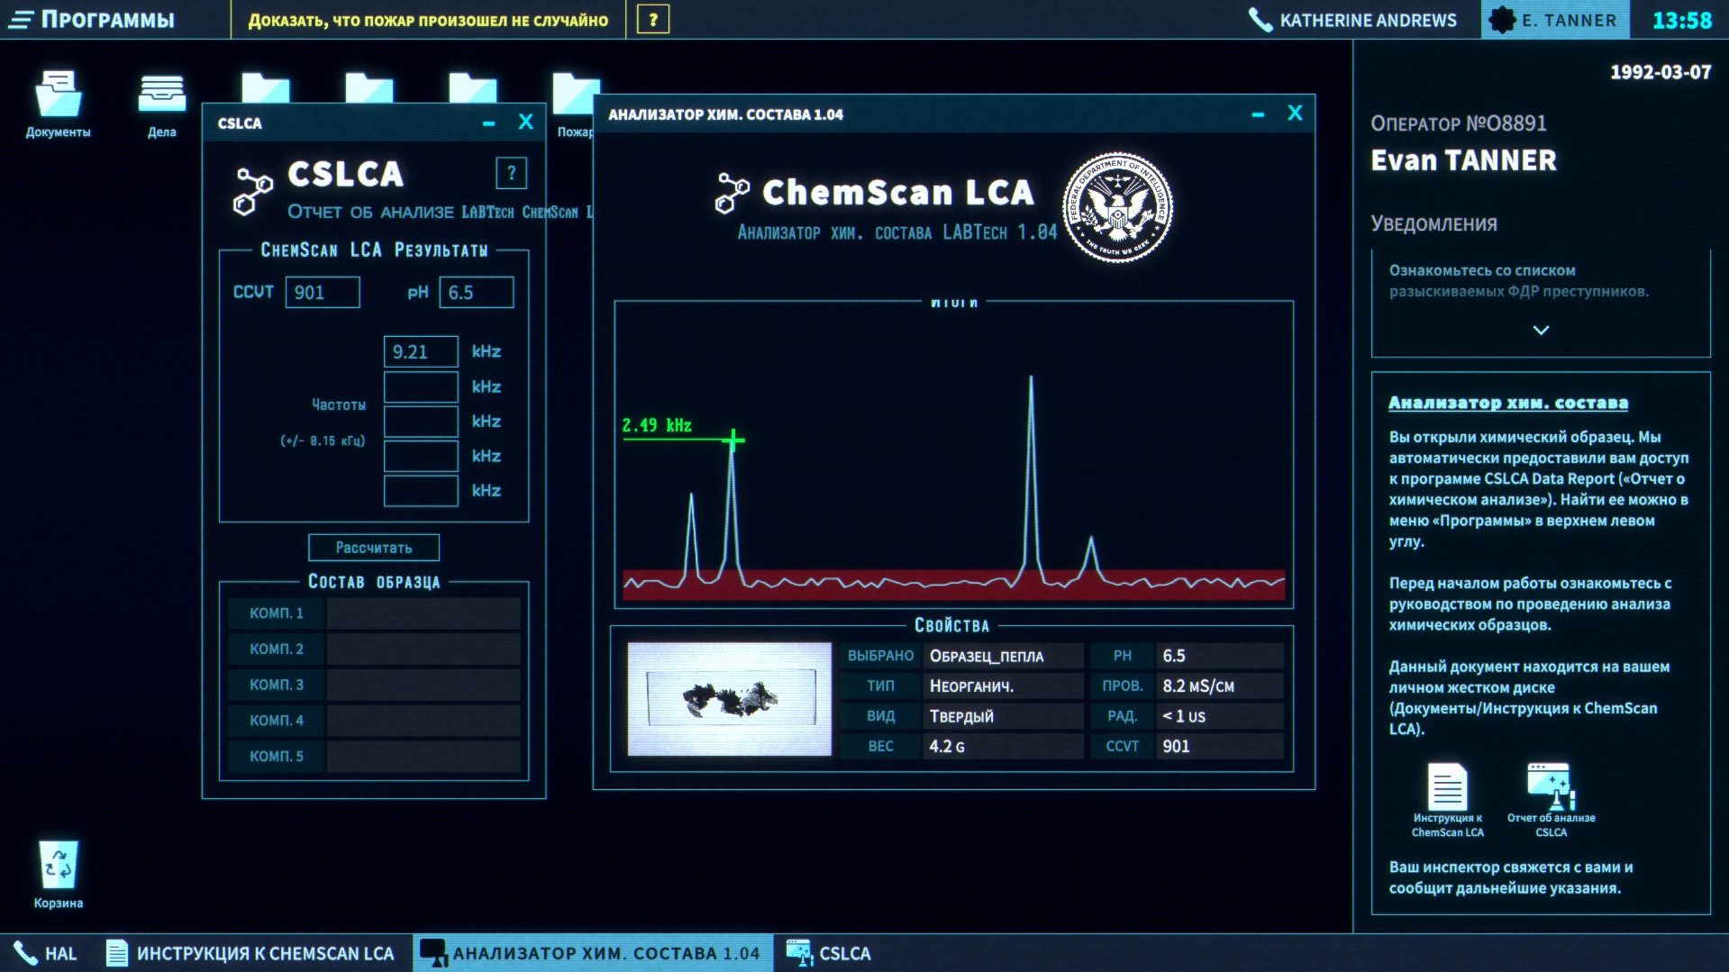Switch to CSLCA taskbar item
This screenshot has height=972, width=1729.
pos(829,953)
